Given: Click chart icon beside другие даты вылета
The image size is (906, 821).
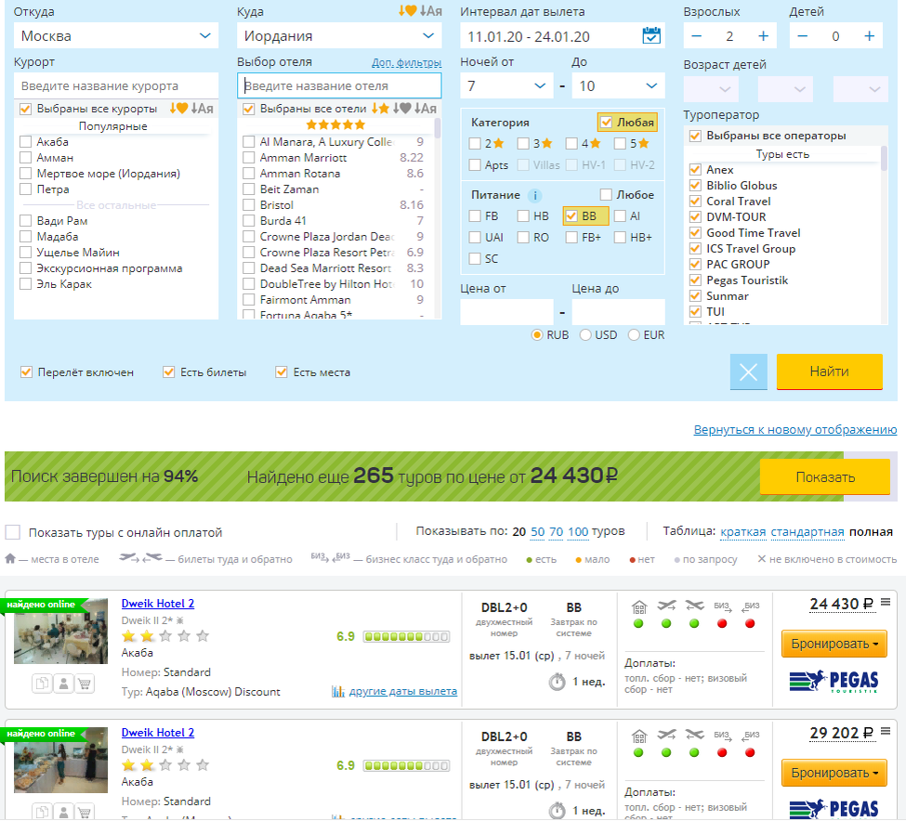Looking at the screenshot, I should pyautogui.click(x=338, y=691).
